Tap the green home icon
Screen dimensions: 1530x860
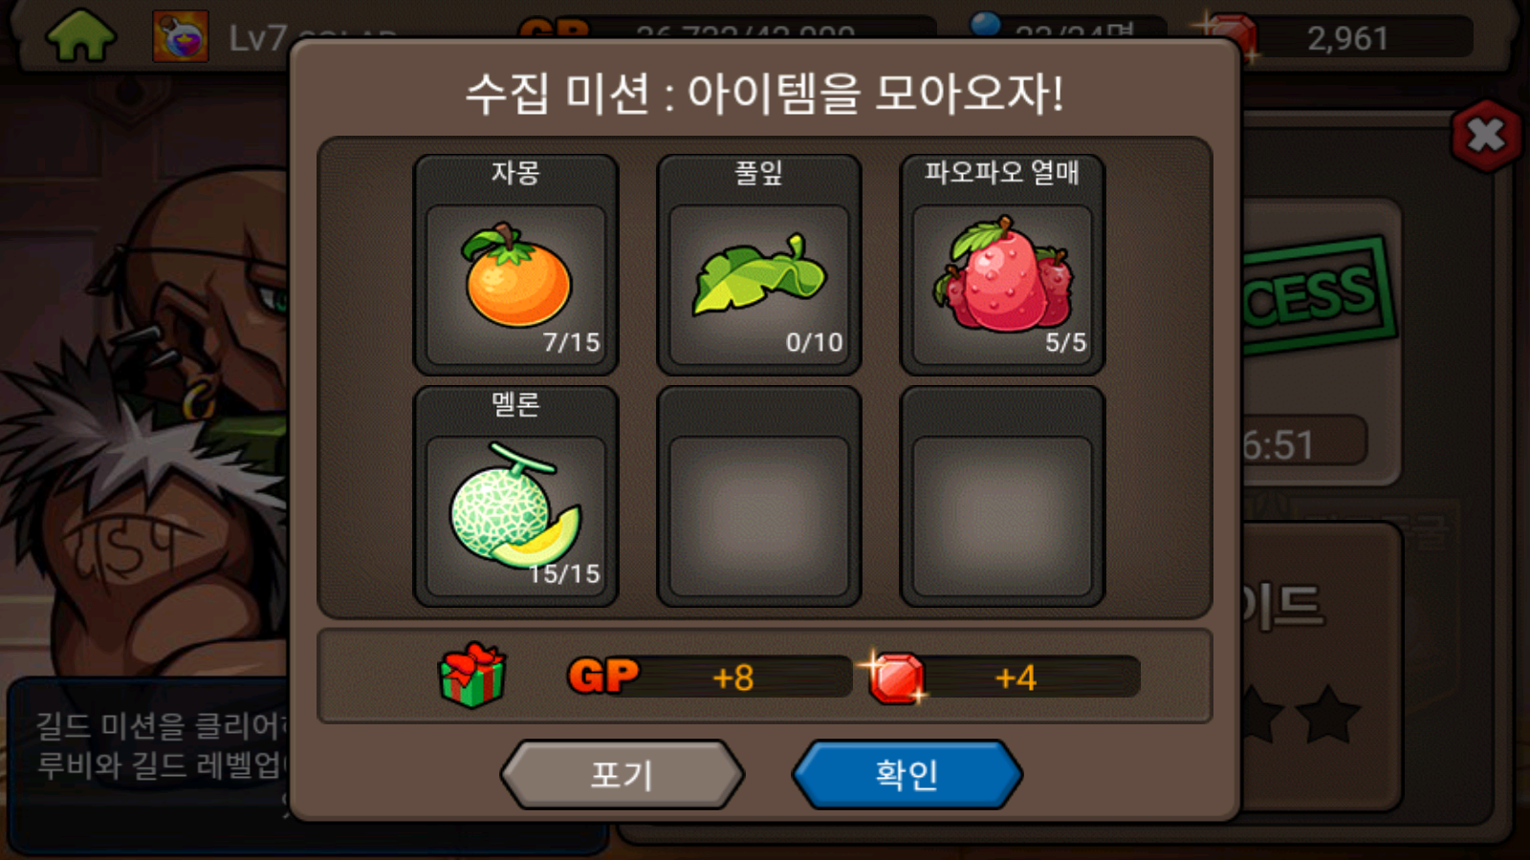click(x=81, y=36)
